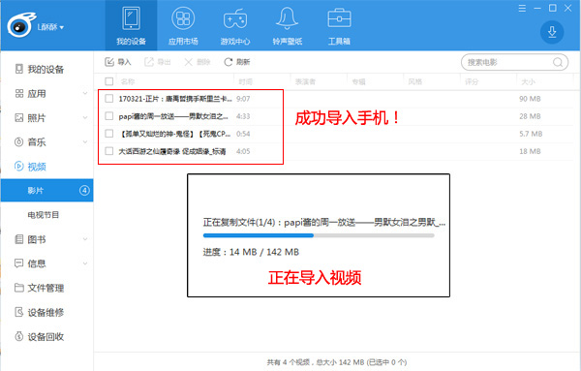Click the 170321-正片 video title
Image resolution: width=581 pixels, height=371 pixels.
(x=175, y=99)
